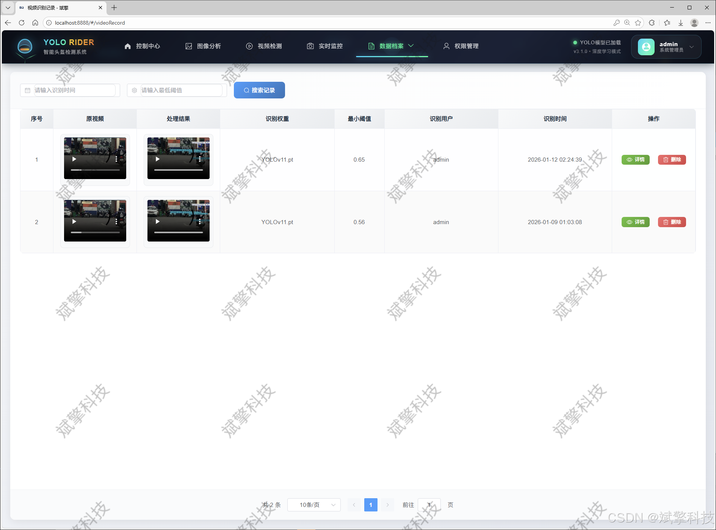The image size is (716, 530).
Task: Open the browser profile icon
Action: tap(694, 23)
